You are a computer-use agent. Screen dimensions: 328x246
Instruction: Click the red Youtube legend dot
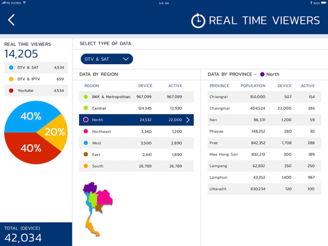(x=11, y=90)
